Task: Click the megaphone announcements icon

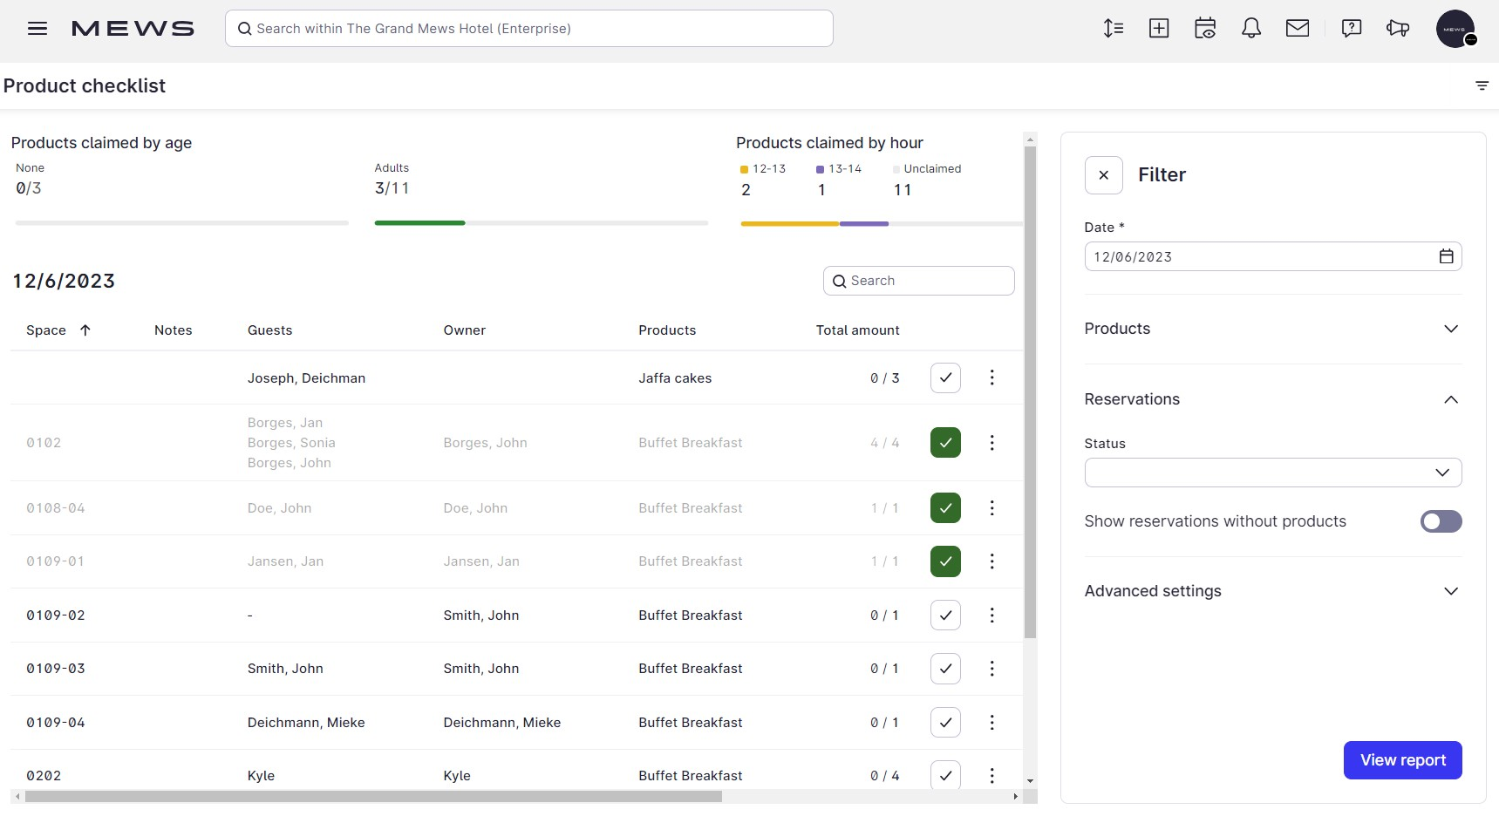Action: [1398, 29]
